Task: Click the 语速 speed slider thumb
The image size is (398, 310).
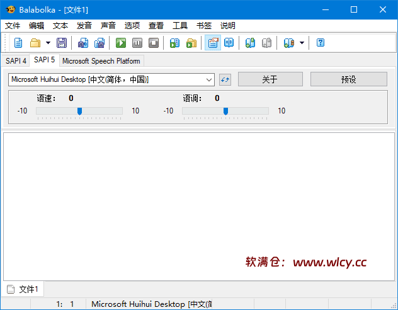Action: coord(79,111)
